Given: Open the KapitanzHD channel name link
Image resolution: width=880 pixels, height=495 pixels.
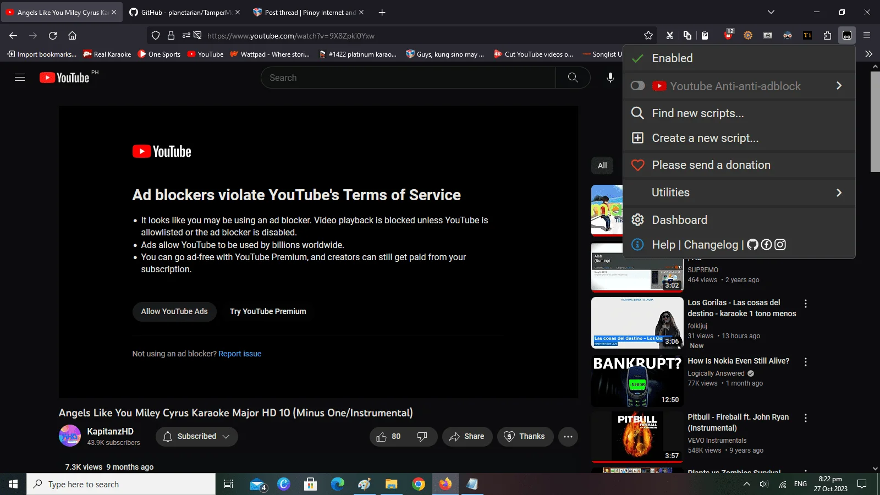Looking at the screenshot, I should pyautogui.click(x=110, y=432).
